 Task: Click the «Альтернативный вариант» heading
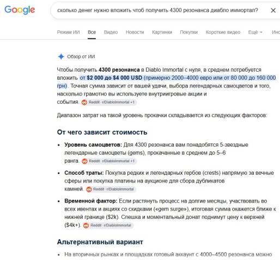pos(100,242)
